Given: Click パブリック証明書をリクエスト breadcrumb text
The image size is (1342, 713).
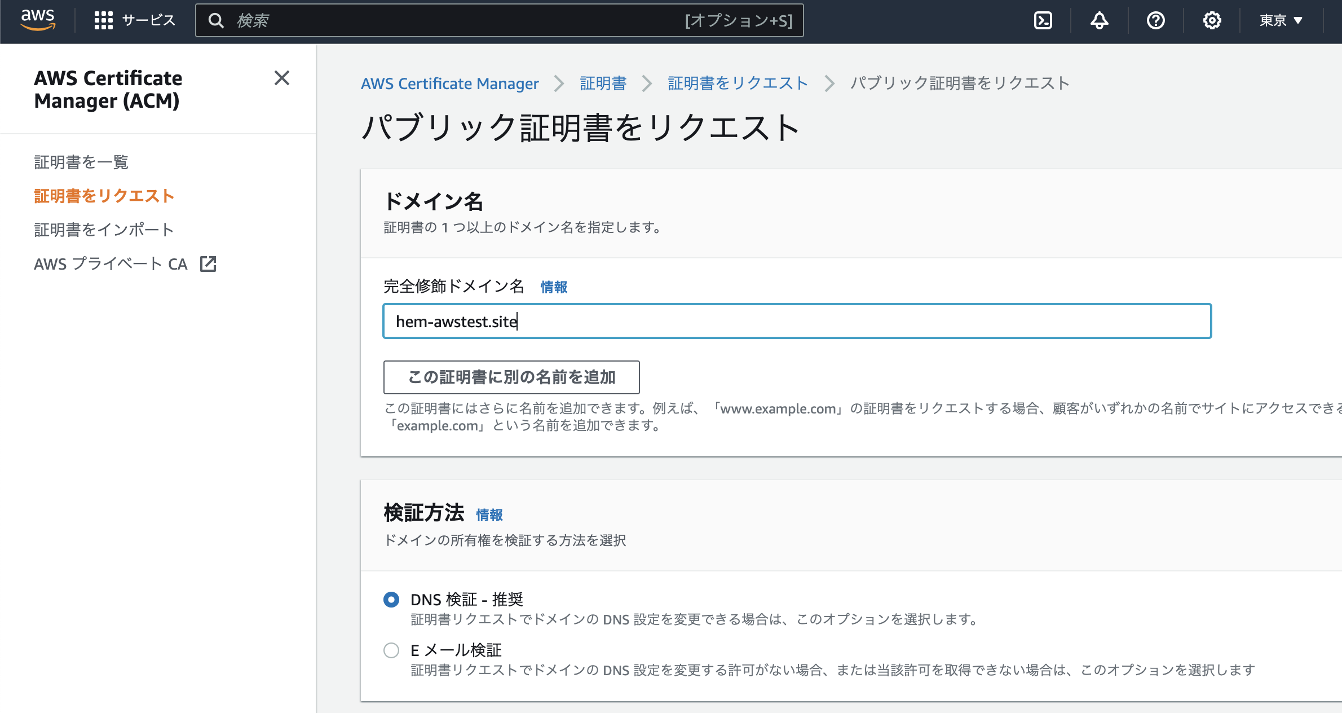Looking at the screenshot, I should (960, 83).
